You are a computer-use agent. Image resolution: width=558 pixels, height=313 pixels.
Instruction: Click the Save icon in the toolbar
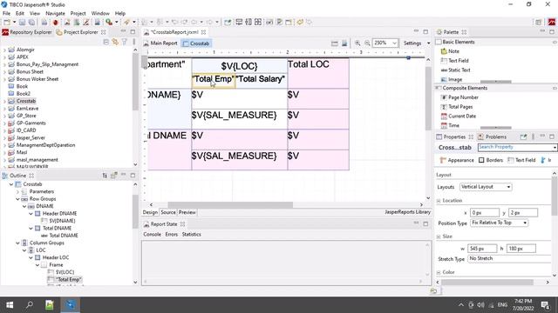click(x=23, y=22)
